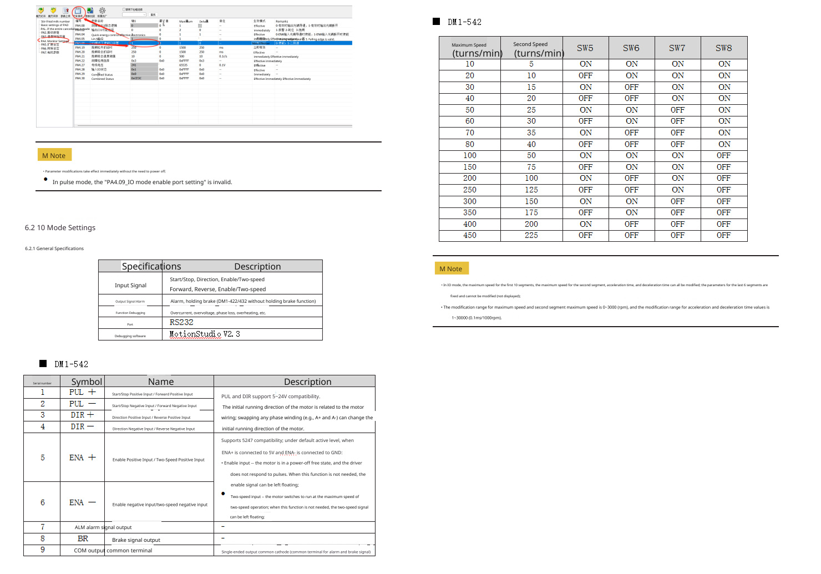Click 'ALM alarm signal output' row text
821x574 pixels.
click(x=103, y=527)
